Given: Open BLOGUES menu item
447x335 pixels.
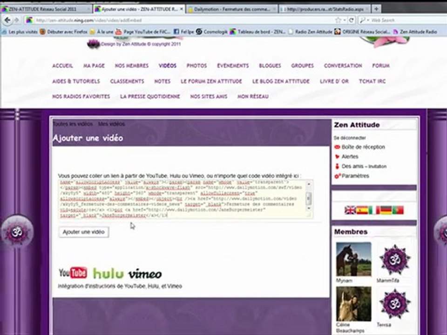Looking at the screenshot, I should pos(270,66).
